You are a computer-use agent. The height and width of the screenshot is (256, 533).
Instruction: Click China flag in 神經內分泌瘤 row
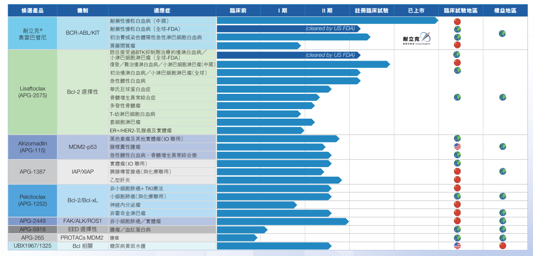[457, 204]
